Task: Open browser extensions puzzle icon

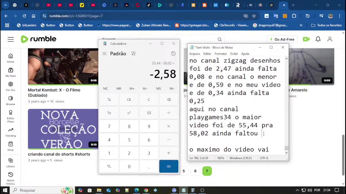Action: [x=294, y=16]
